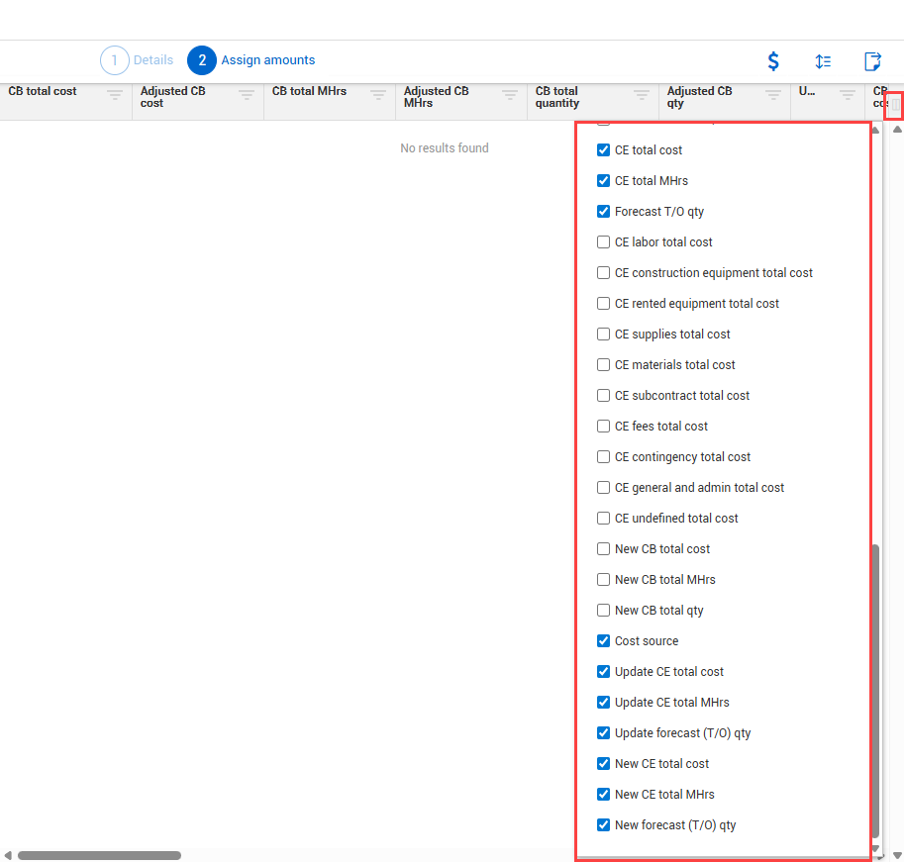Image resolution: width=904 pixels, height=862 pixels.
Task: Click the CB total cost column header
Action: 43,91
